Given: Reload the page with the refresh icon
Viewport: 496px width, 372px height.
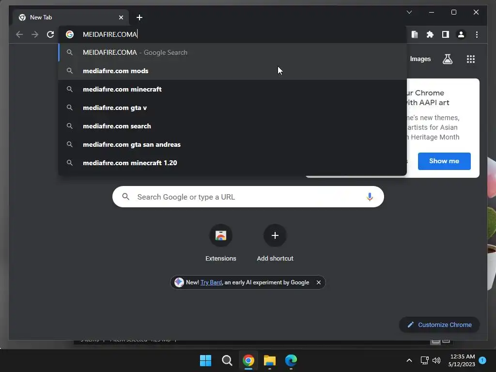Looking at the screenshot, I should click(x=50, y=34).
